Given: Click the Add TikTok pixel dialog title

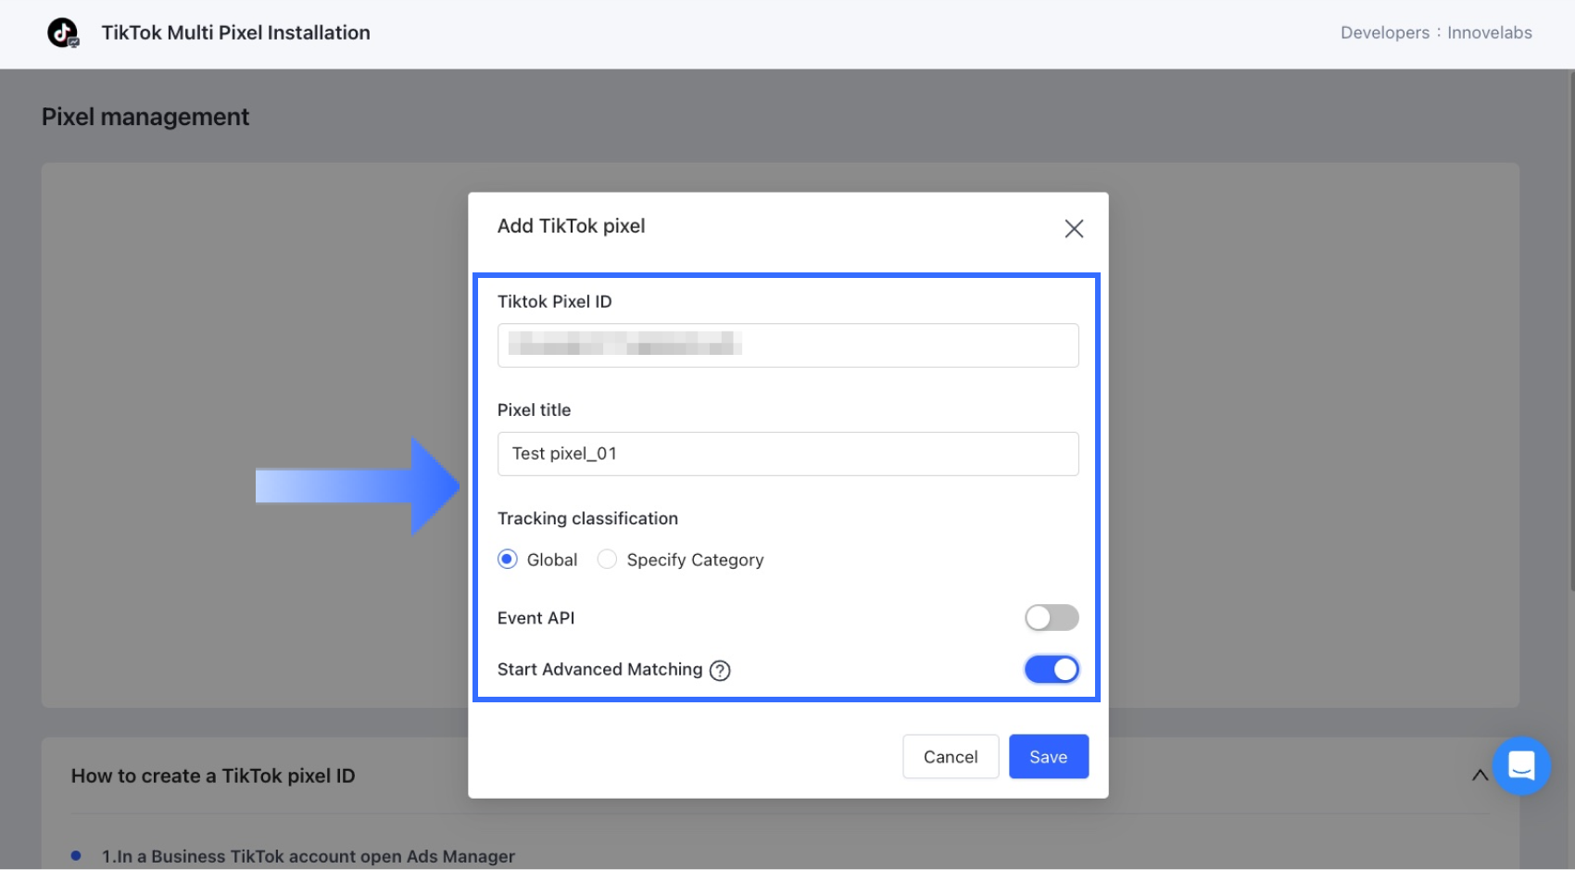Looking at the screenshot, I should tap(571, 226).
